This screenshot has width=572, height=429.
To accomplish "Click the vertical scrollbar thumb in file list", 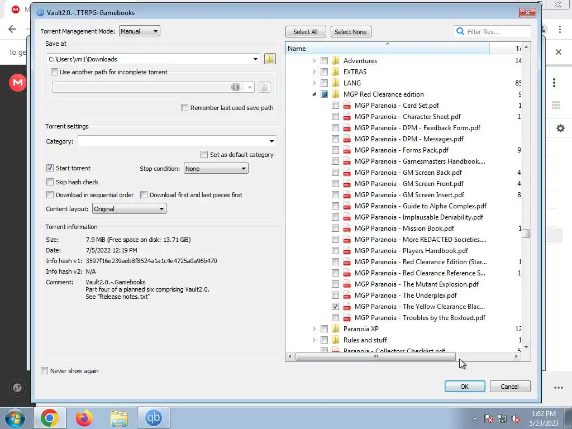I will click(526, 233).
